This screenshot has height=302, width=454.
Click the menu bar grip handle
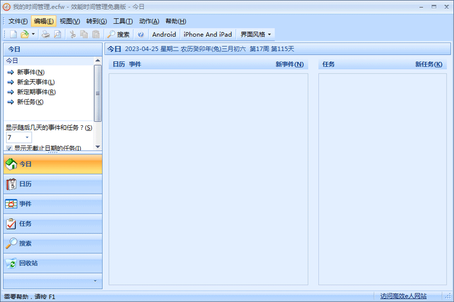pyautogui.click(x=4, y=21)
